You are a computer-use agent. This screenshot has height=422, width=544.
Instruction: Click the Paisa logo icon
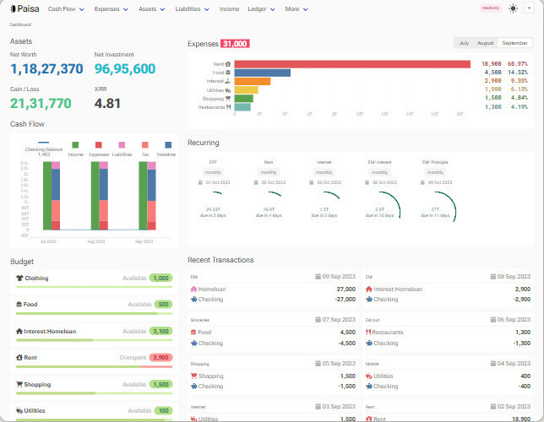(13, 8)
